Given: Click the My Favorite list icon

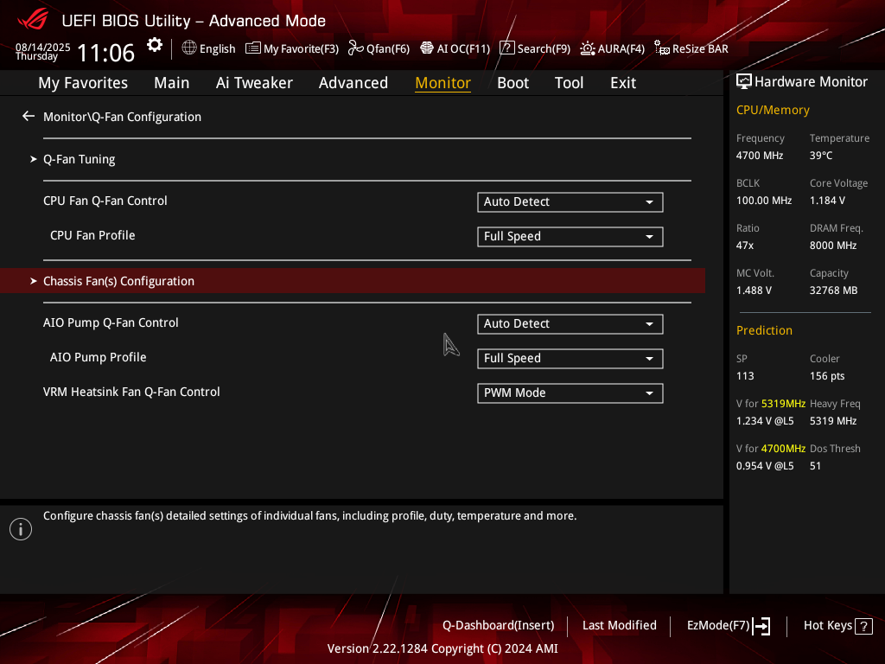Looking at the screenshot, I should (x=253, y=48).
